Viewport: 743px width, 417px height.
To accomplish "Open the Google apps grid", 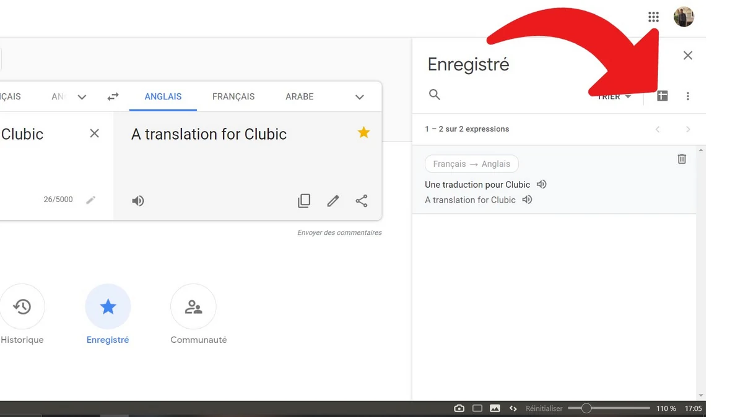I will (653, 17).
